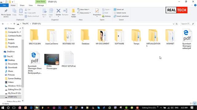Switch to large icons view
Image resolution: width=197 pixels, height=110 pixels.
(x=195, y=104)
